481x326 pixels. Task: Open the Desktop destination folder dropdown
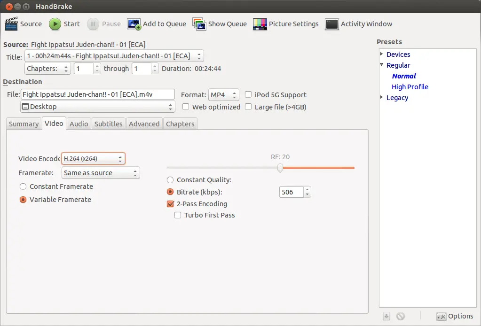point(97,107)
